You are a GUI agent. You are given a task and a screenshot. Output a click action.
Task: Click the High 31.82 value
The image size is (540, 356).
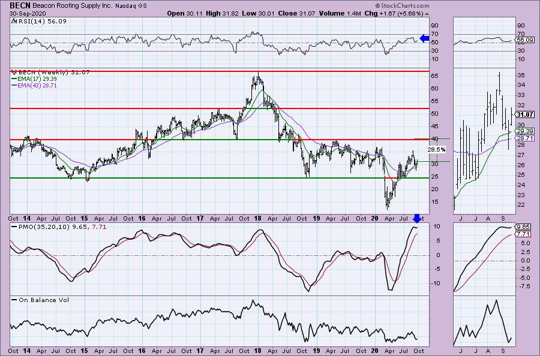click(222, 13)
